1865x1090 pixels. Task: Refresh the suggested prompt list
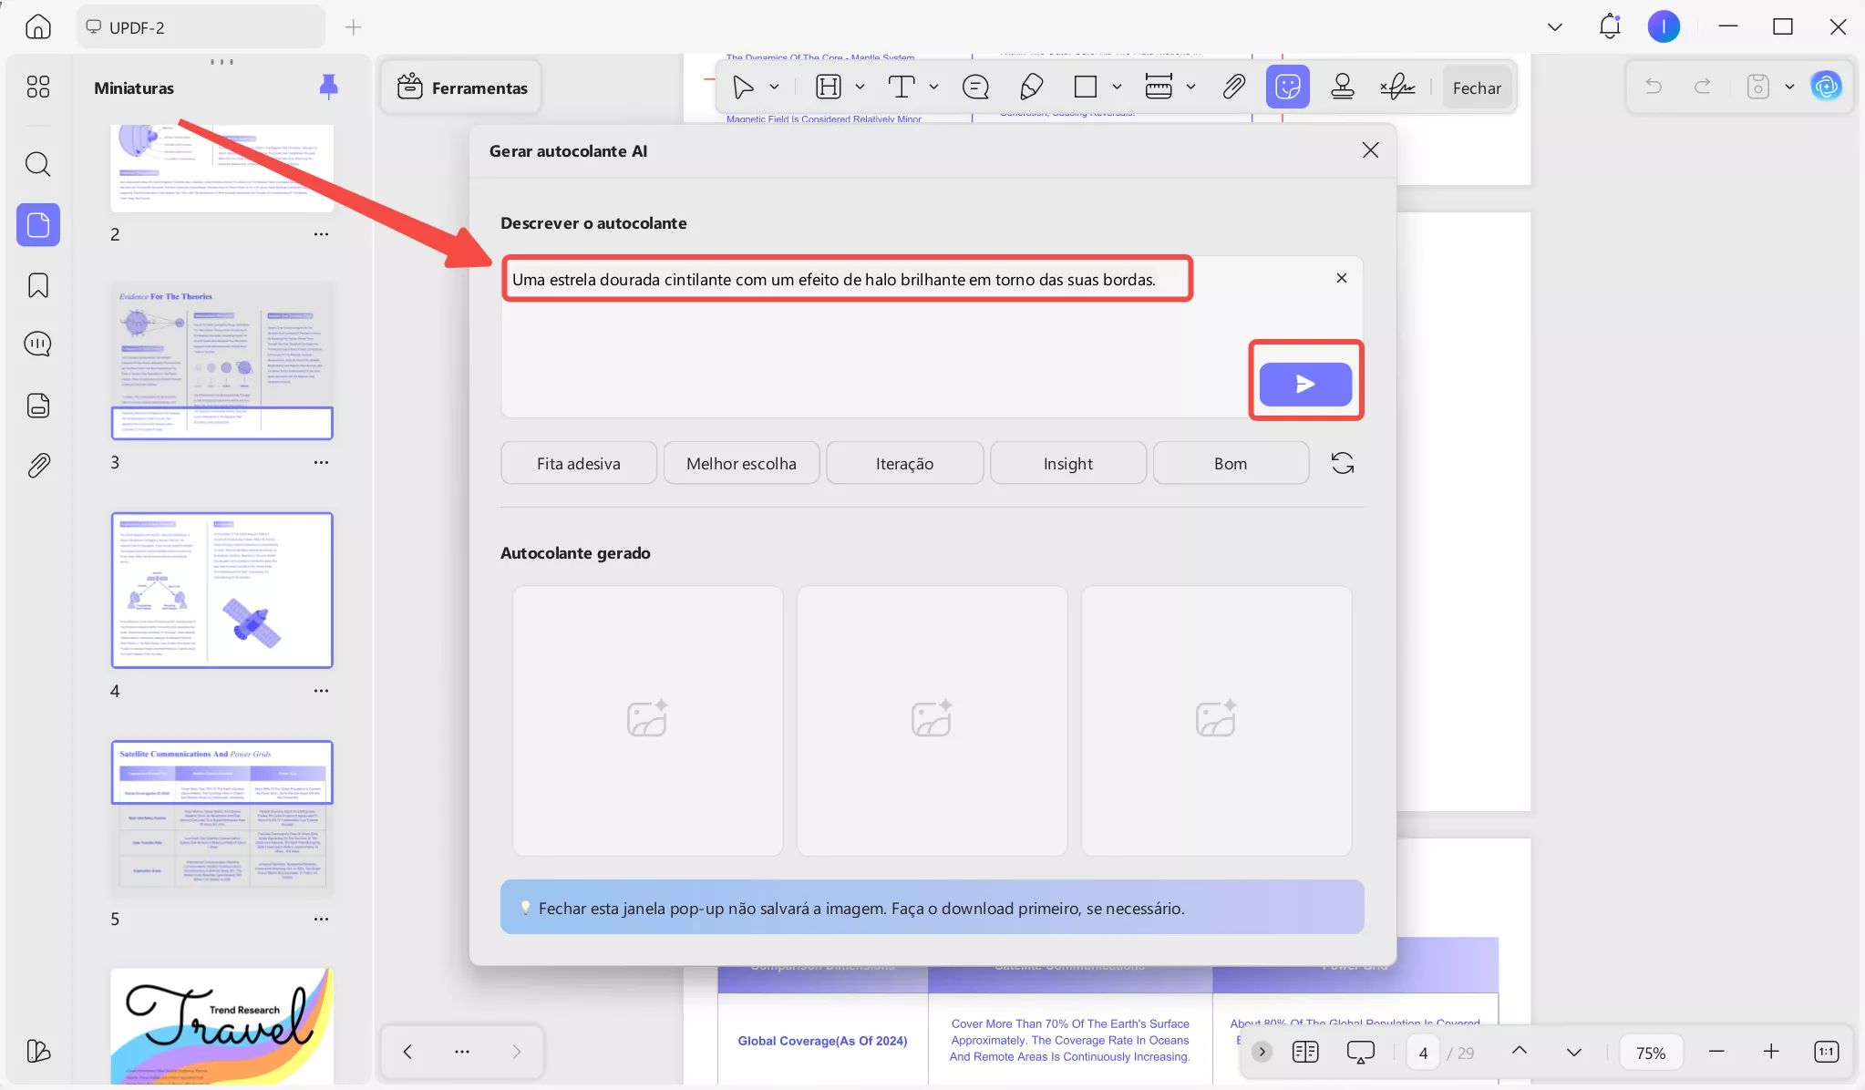[1342, 463]
